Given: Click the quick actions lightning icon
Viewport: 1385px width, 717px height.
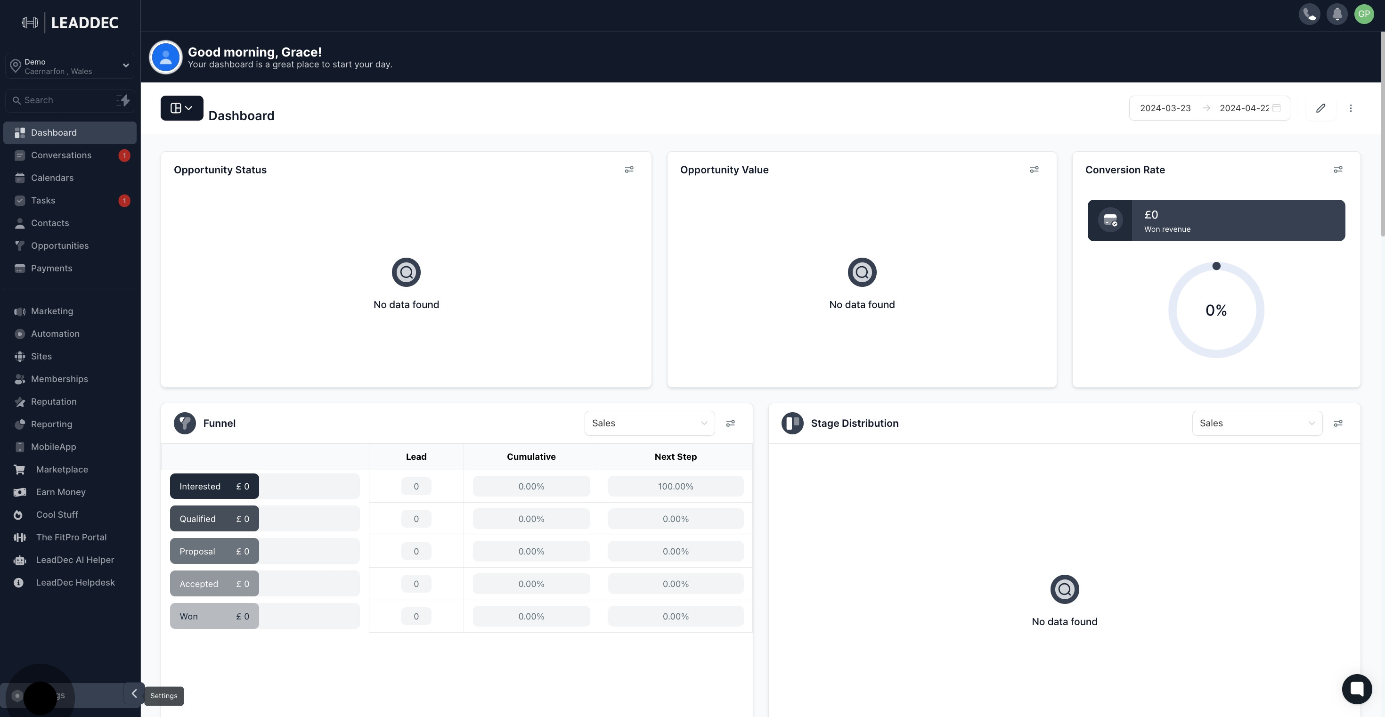Looking at the screenshot, I should [123, 100].
